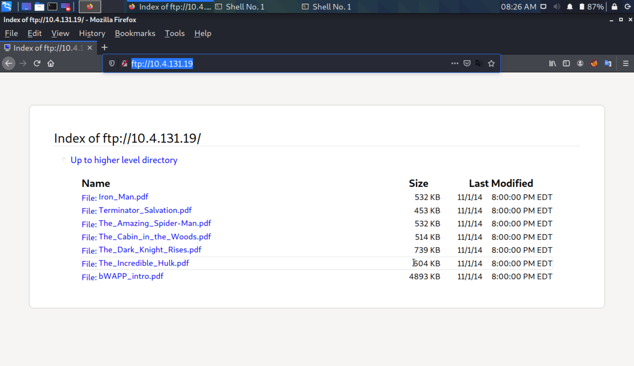Click the muted volume icon
634x366 pixels.
click(x=557, y=7)
